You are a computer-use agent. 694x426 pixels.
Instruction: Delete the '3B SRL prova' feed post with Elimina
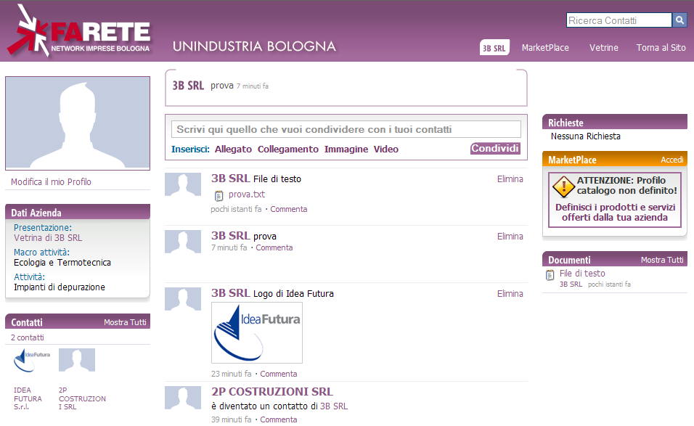510,237
